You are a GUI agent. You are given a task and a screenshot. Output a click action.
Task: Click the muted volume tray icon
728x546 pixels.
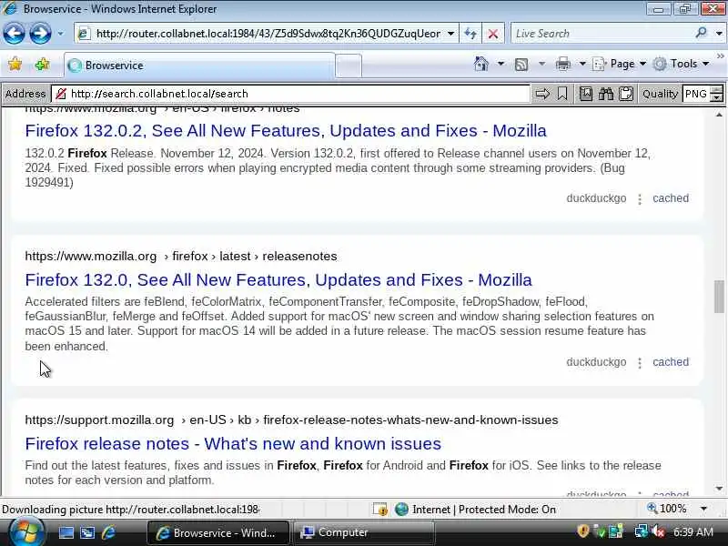tap(658, 531)
